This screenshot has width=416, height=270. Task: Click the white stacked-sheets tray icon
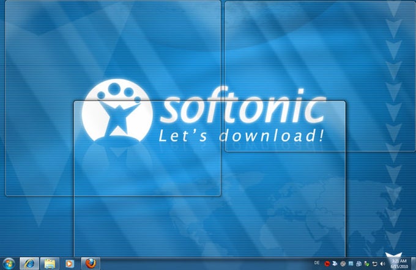click(x=335, y=264)
